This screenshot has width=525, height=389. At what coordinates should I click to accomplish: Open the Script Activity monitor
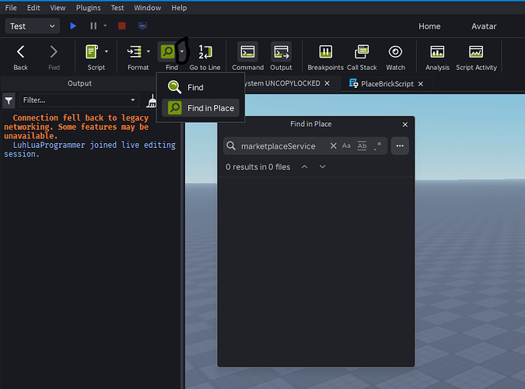tap(476, 57)
